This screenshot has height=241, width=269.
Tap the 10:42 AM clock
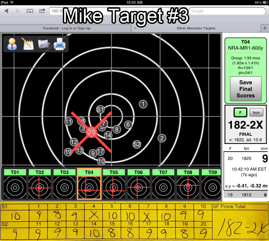(134, 2)
